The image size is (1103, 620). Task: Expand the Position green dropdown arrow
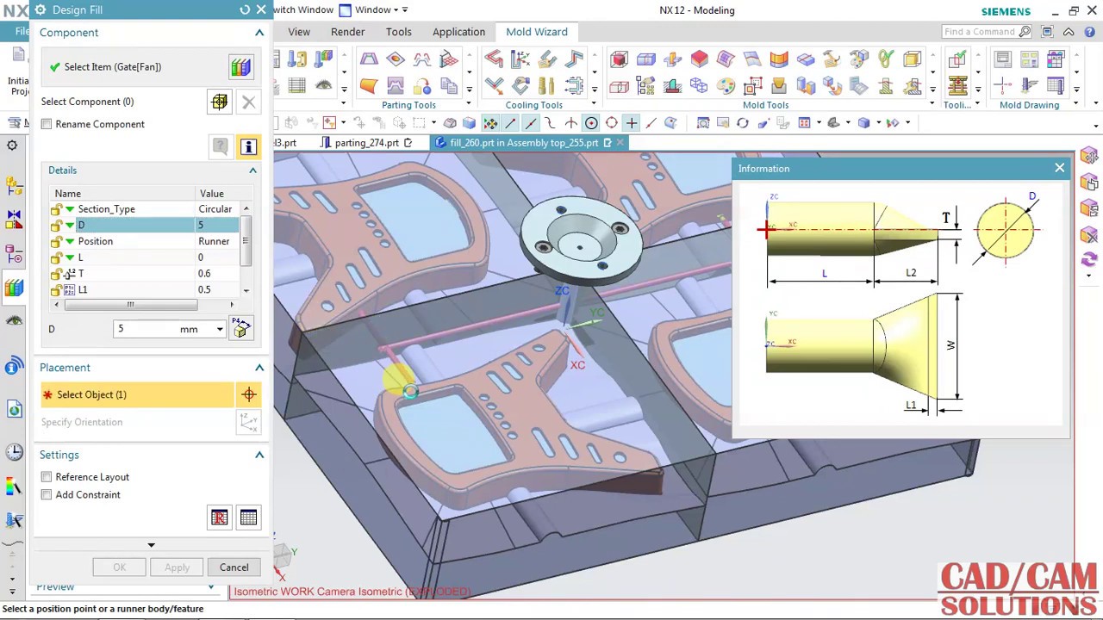point(70,241)
